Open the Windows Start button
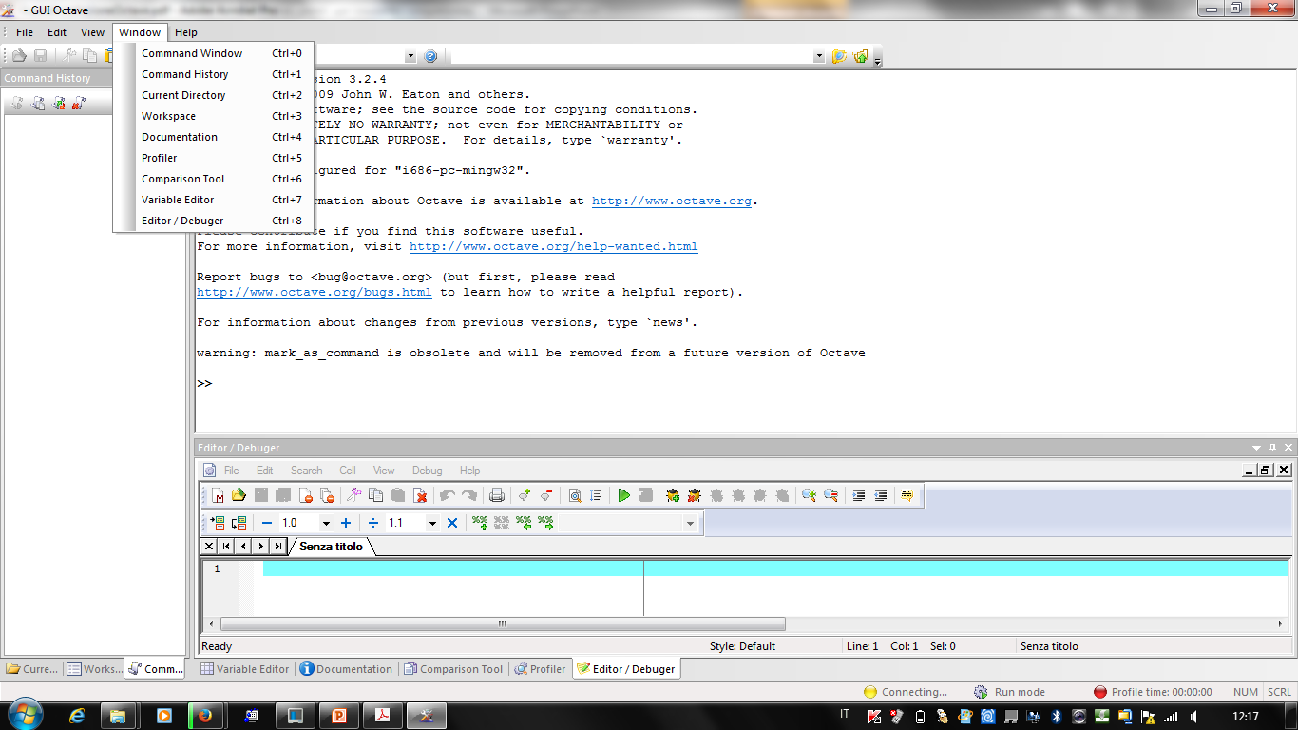Image resolution: width=1298 pixels, height=730 pixels. (24, 715)
